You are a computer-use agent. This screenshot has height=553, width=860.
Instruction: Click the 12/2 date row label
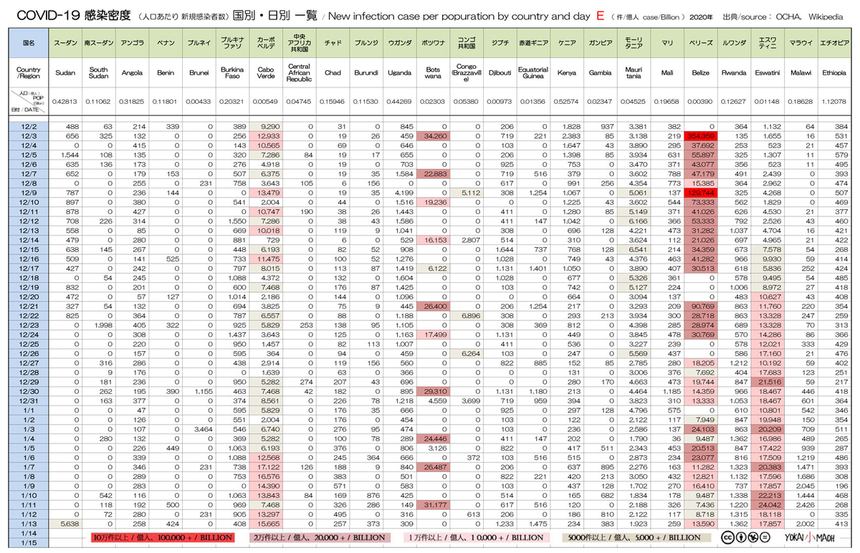click(29, 126)
